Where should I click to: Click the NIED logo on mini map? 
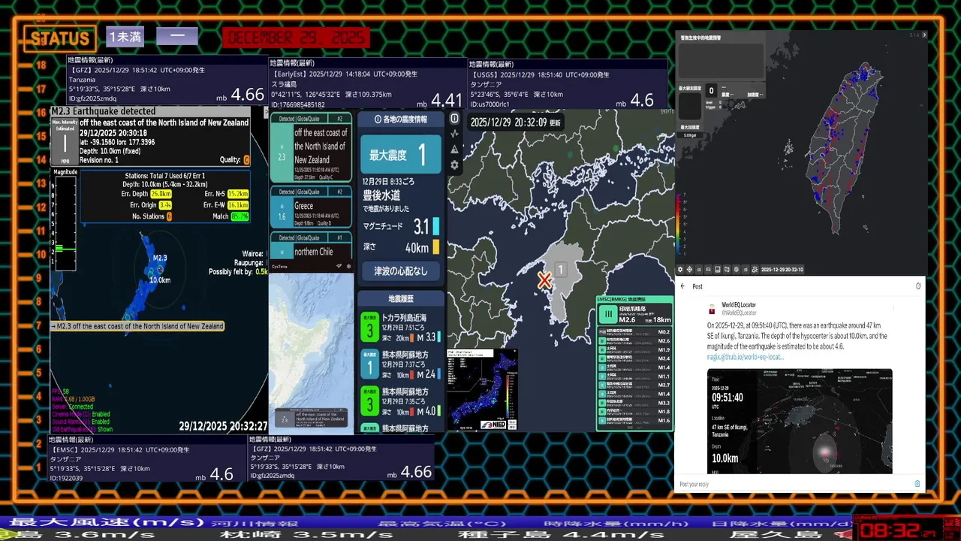[493, 425]
